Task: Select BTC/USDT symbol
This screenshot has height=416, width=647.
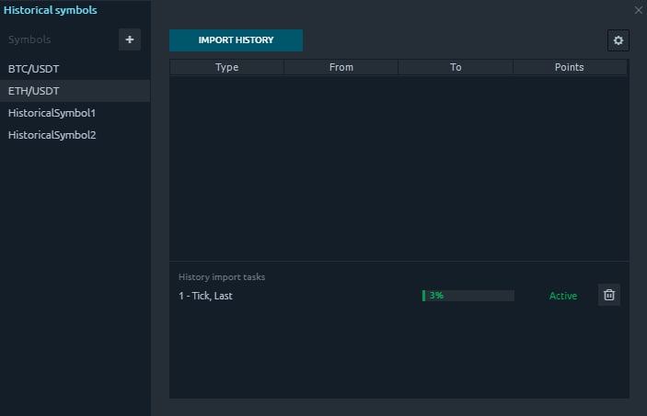Action: [x=75, y=69]
